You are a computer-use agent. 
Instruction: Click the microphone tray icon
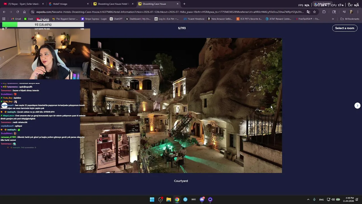click(x=314, y=199)
